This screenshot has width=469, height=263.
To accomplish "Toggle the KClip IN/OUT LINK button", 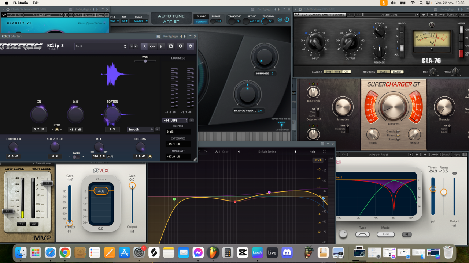I will click(x=56, y=129).
